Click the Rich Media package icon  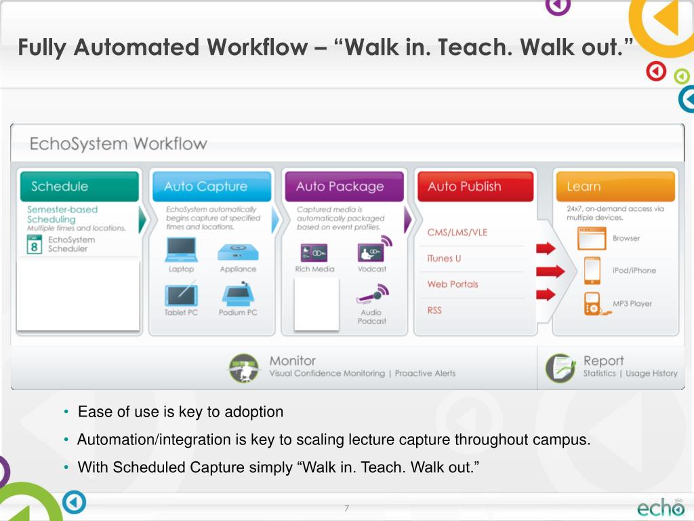(314, 253)
